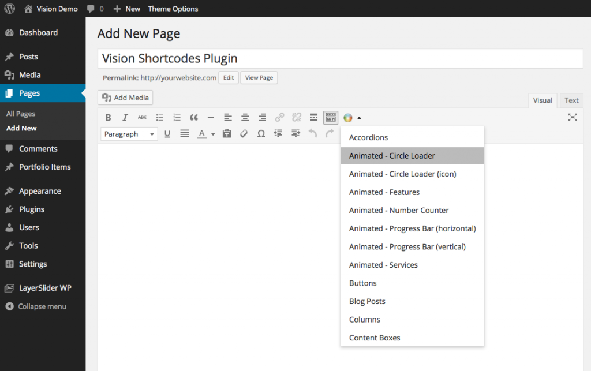Go to Posts section
Screen dimensions: 591x371
tap(43, 57)
